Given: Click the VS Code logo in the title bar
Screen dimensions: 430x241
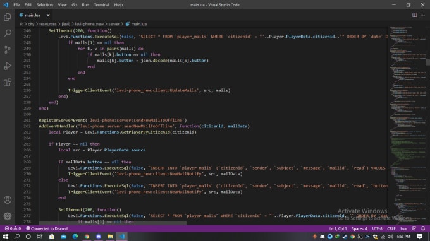Looking at the screenshot, I should pos(6,5).
